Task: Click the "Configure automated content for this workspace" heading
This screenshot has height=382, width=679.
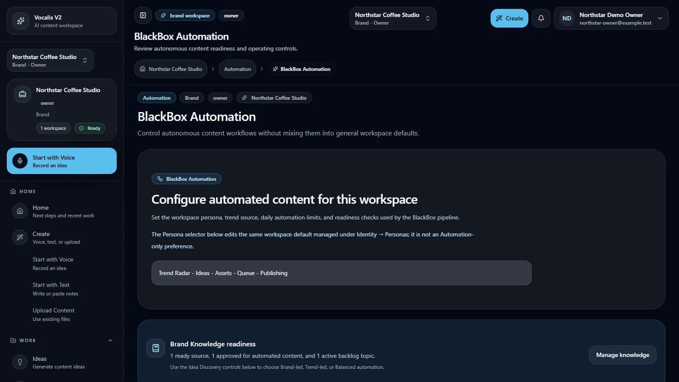Action: tap(284, 199)
